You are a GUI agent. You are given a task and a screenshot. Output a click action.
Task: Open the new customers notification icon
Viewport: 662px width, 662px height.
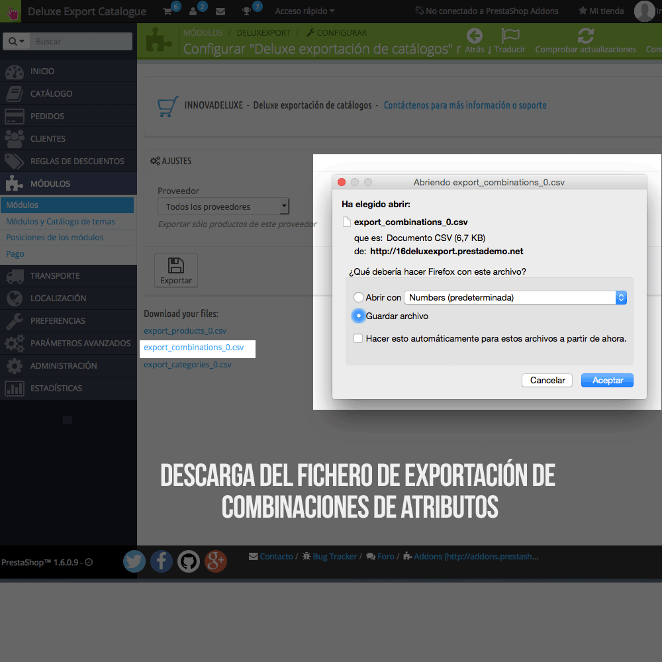(193, 11)
